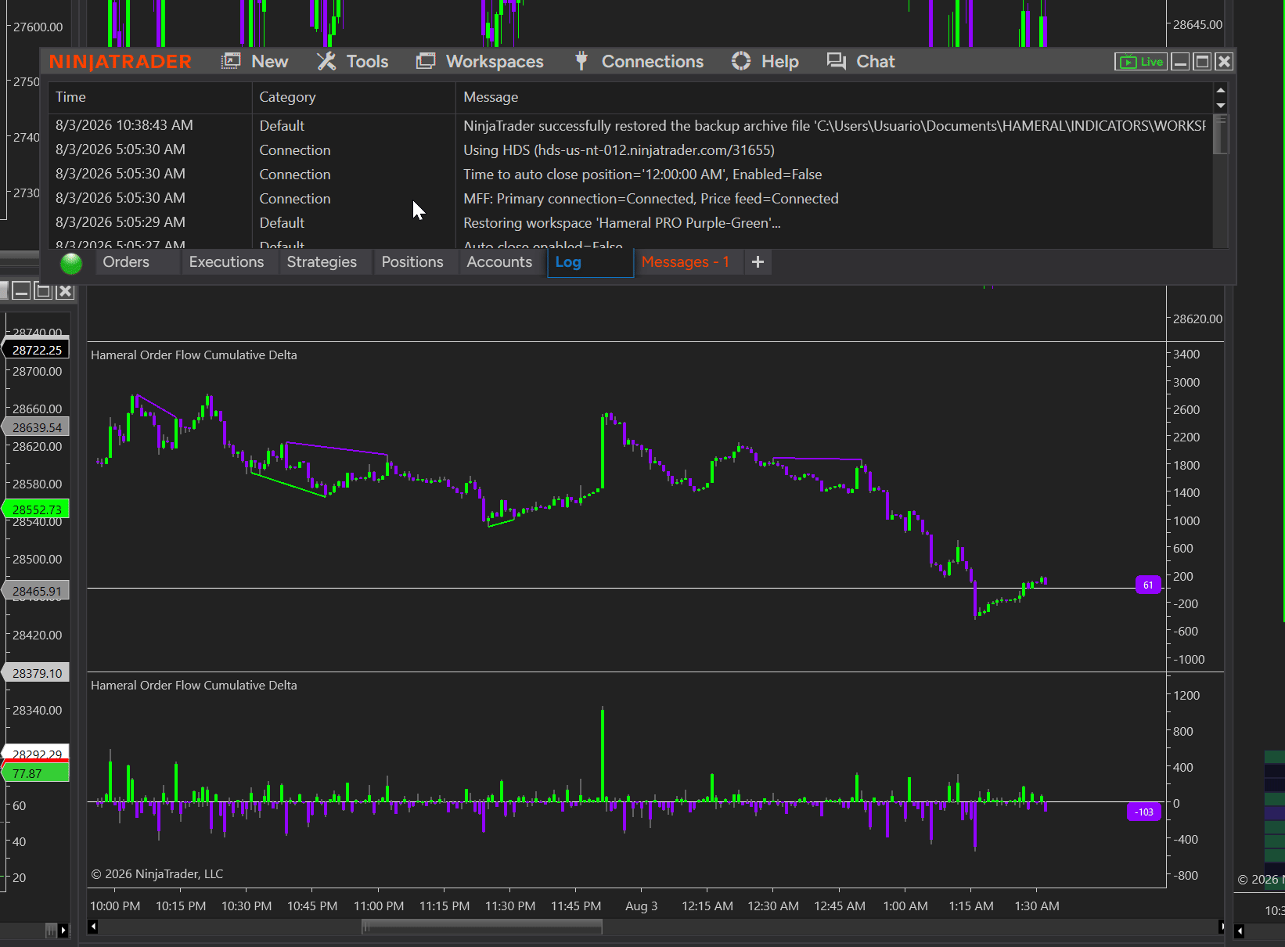Click the log vertical scrollbar thumb

(1221, 135)
